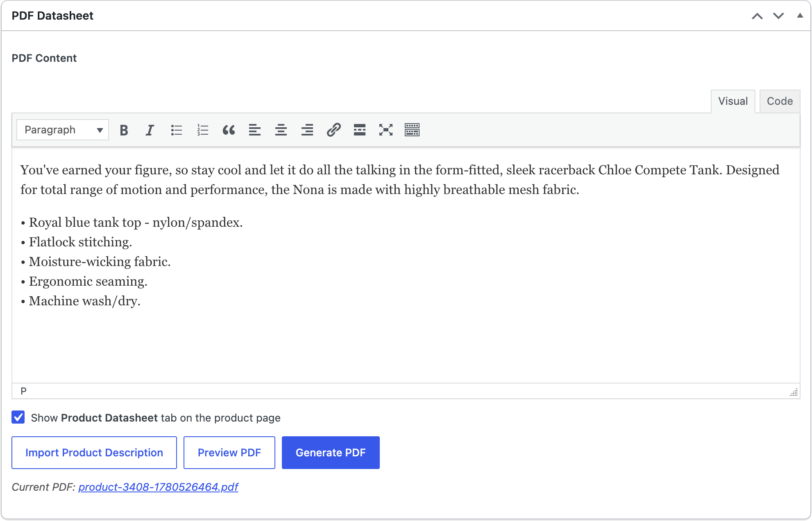
Task: Align text right
Action: [307, 130]
